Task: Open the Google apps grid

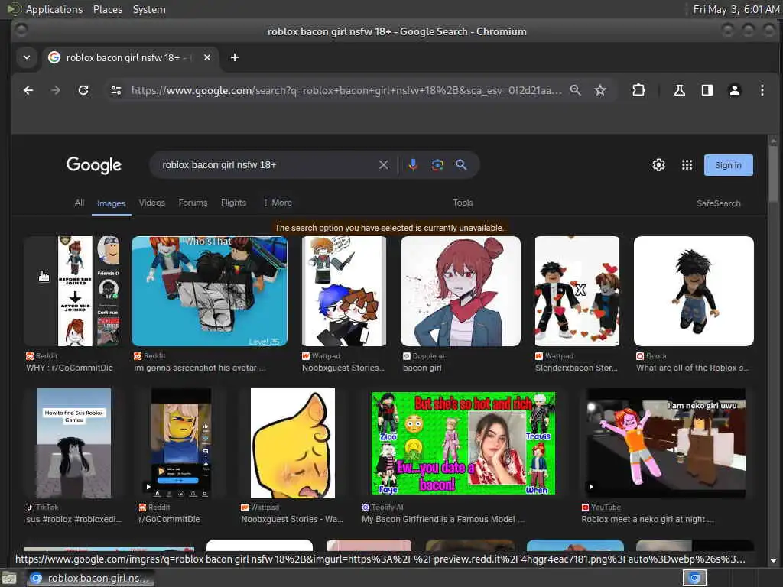Action: (x=687, y=165)
